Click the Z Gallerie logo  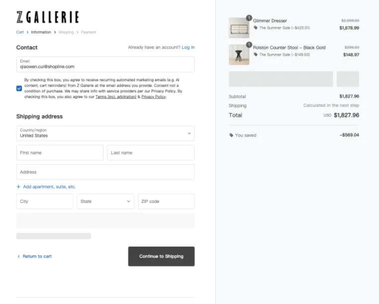tap(48, 17)
